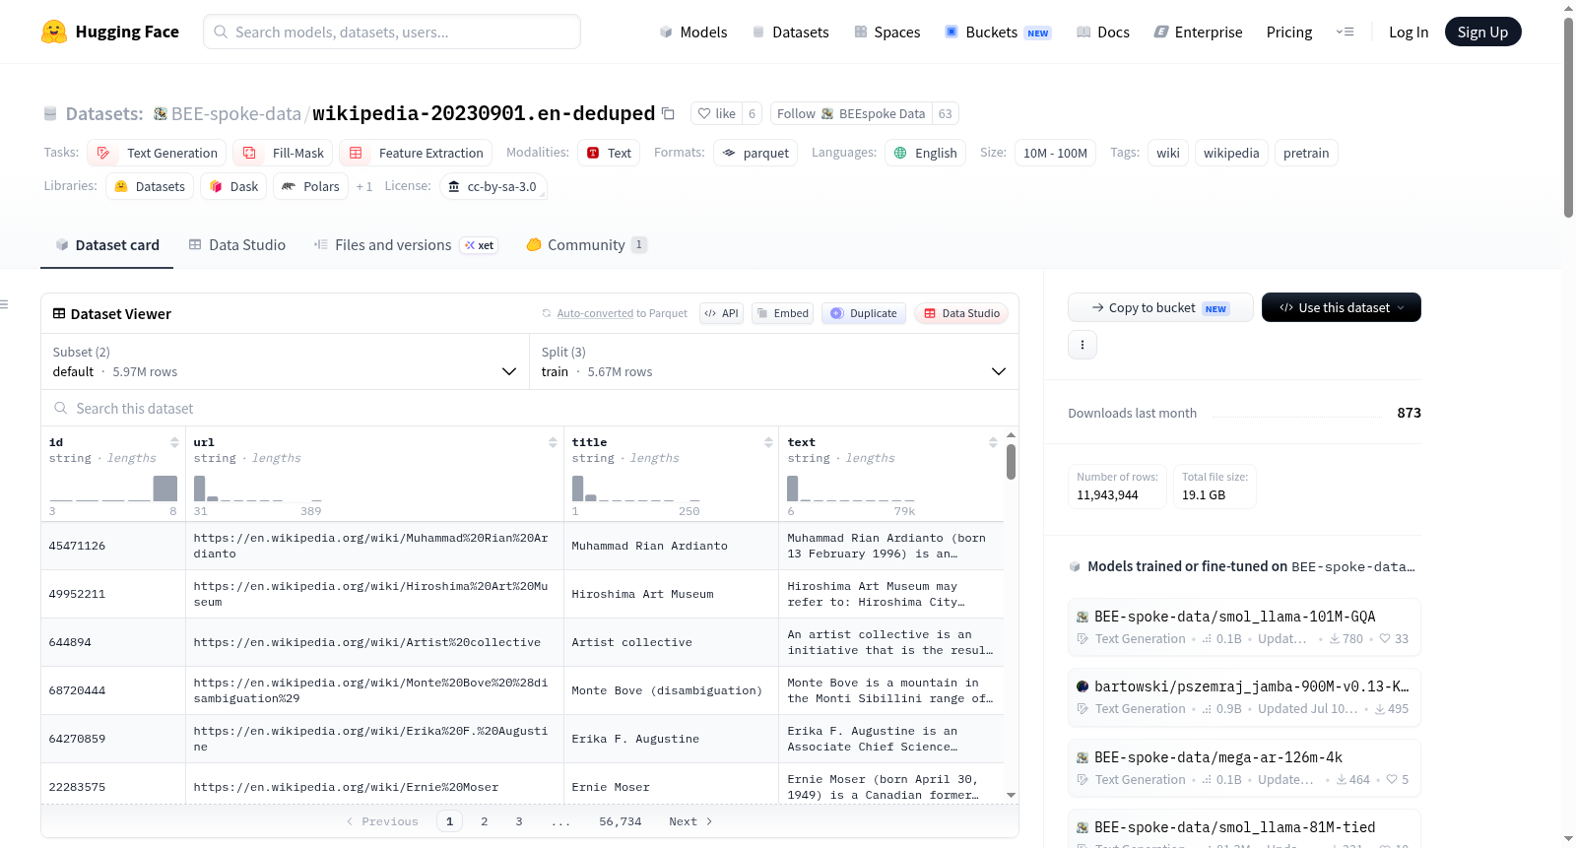
Task: Click the left sidebar table-of-contents icon
Action: 4,304
